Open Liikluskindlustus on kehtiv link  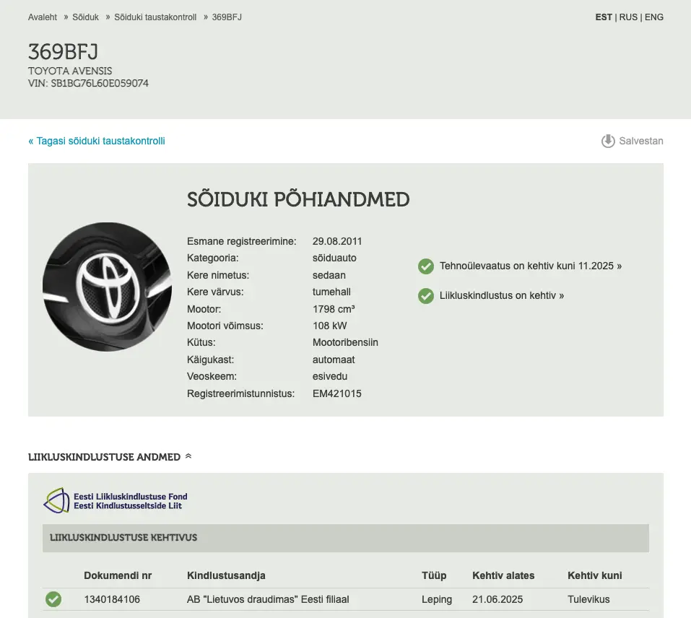pyautogui.click(x=502, y=296)
